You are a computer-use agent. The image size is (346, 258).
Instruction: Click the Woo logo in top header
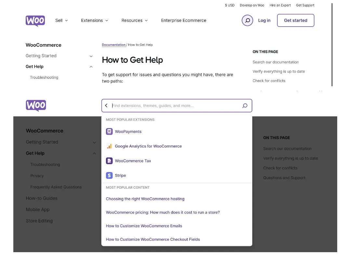point(35,21)
